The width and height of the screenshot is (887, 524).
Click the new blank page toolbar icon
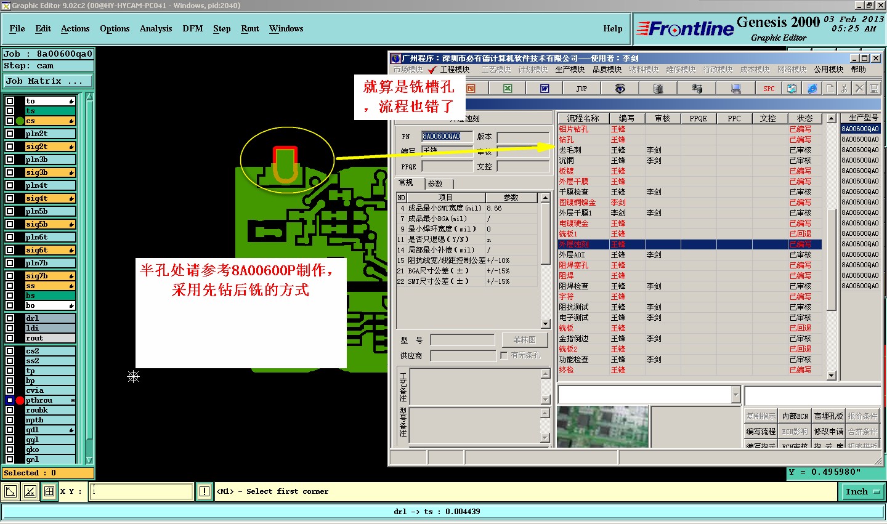click(x=830, y=89)
